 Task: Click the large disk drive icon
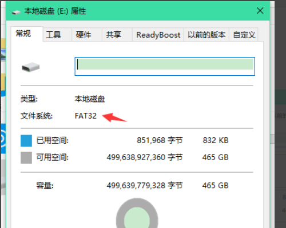(x=30, y=67)
